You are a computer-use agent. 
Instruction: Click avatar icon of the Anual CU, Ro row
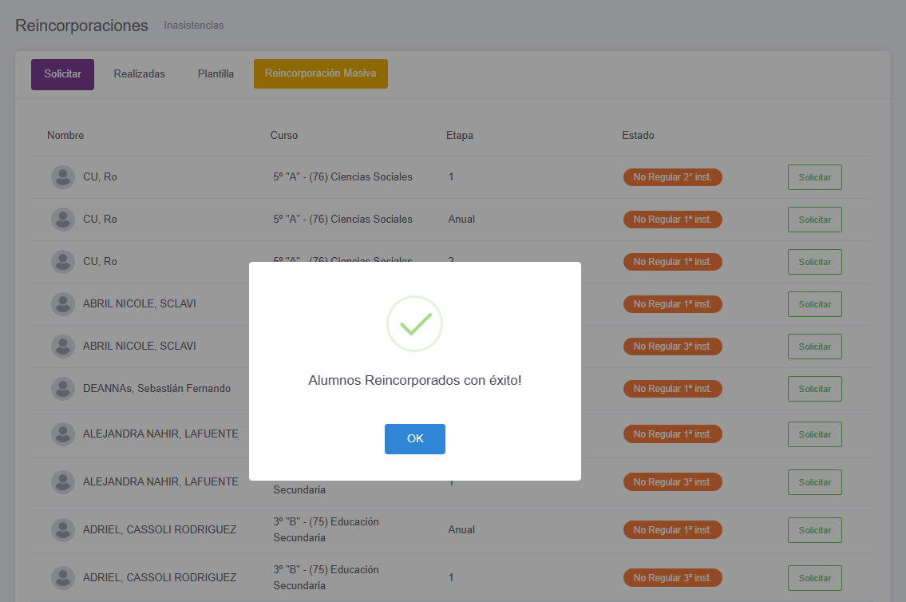(63, 219)
